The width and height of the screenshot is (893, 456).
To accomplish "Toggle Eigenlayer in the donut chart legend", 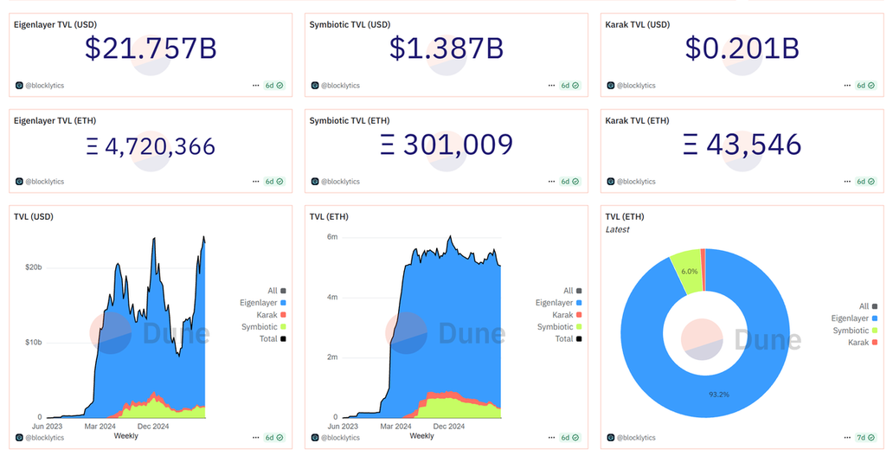I will click(854, 318).
